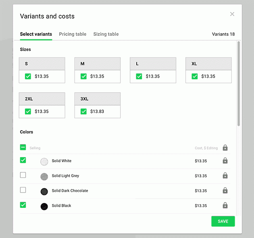This screenshot has width=254, height=238.
Task: Uncheck Solid Black color checkbox
Action: [x=23, y=205]
